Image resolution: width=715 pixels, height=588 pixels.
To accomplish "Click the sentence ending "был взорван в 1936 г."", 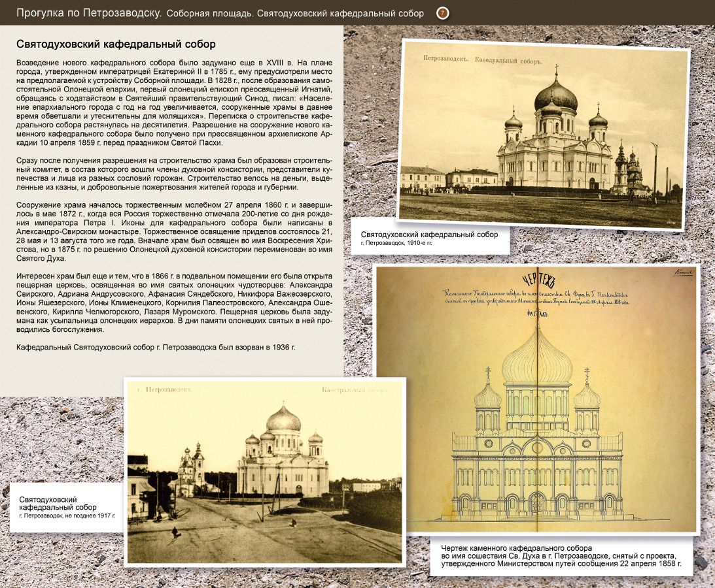I will point(156,348).
